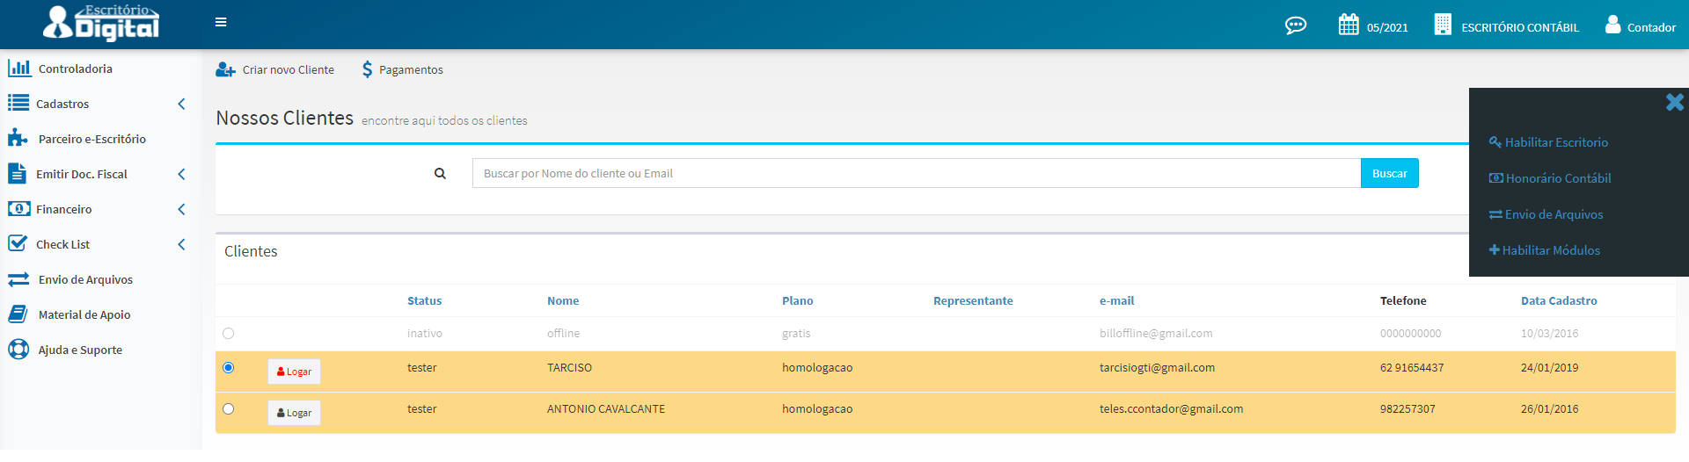Screen dimensions: 1689x462
Task: Click the add-user icon for Criar novo Cliente
Action: (x=225, y=69)
